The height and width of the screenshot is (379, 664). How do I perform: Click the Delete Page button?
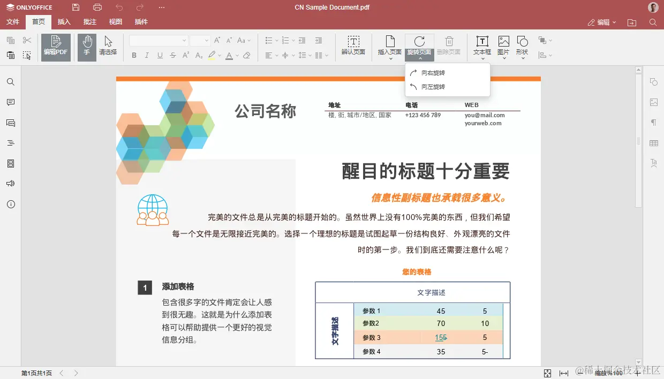[x=449, y=46]
